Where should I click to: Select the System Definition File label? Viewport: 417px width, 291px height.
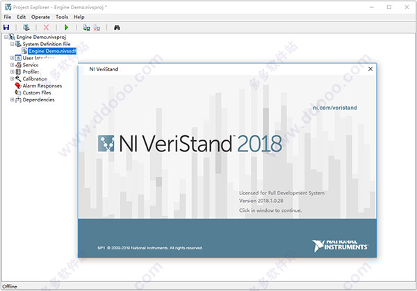47,44
